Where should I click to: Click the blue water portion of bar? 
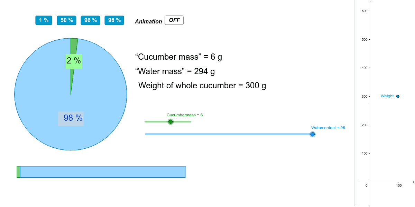tap(103, 172)
